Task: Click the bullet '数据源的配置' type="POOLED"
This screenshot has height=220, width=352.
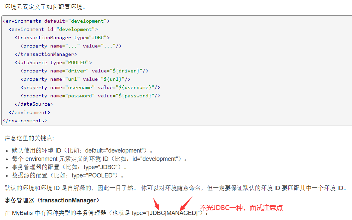Action: [x=68, y=175]
